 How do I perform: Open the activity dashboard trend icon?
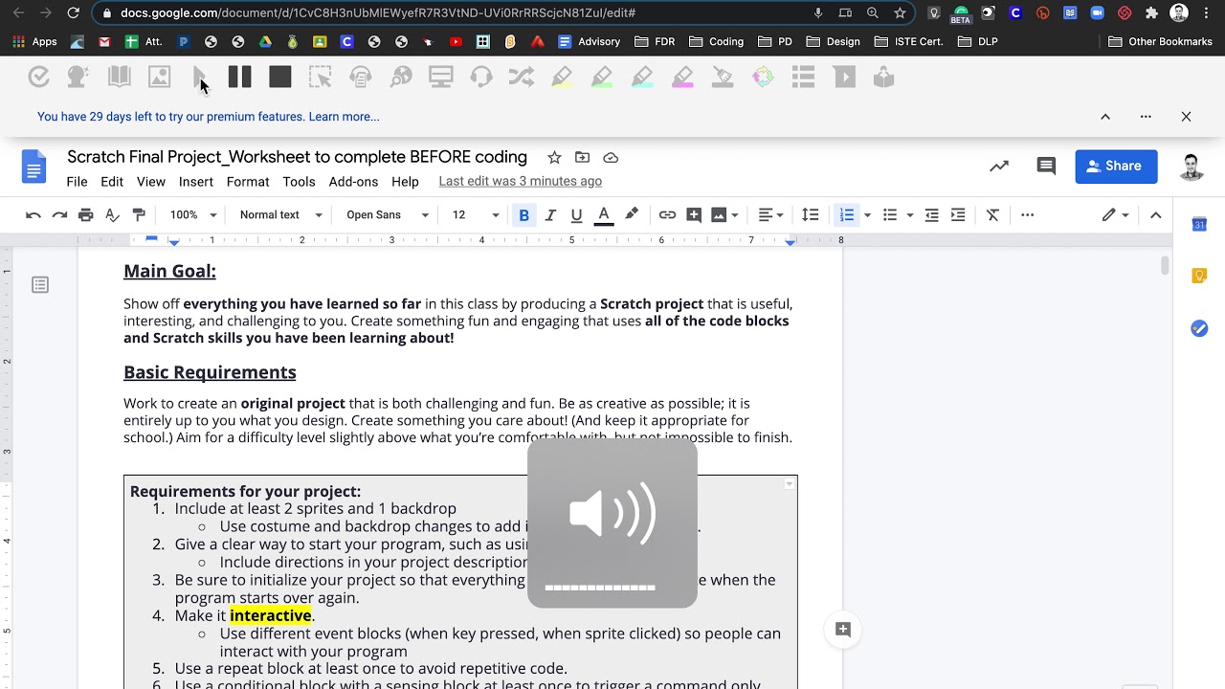[x=999, y=167]
